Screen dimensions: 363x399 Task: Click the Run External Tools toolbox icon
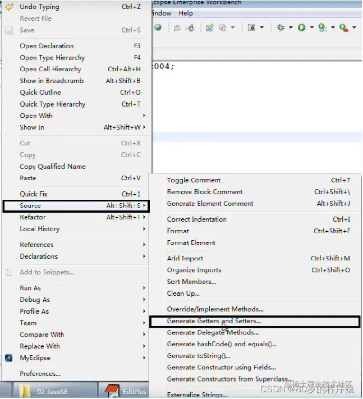(x=344, y=27)
